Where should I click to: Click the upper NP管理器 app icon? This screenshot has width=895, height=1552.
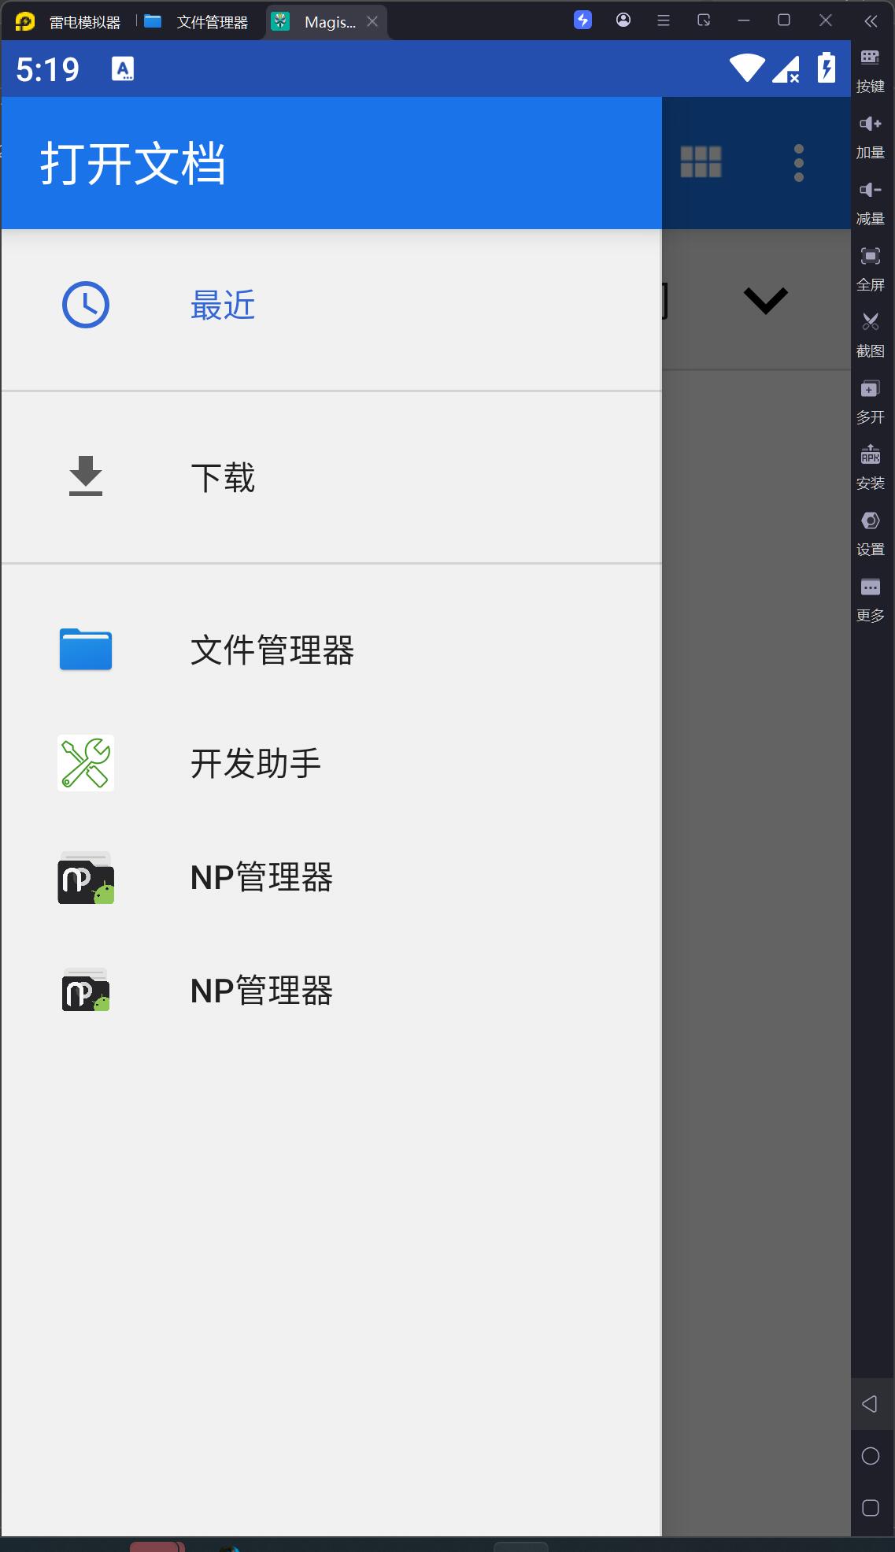click(86, 877)
